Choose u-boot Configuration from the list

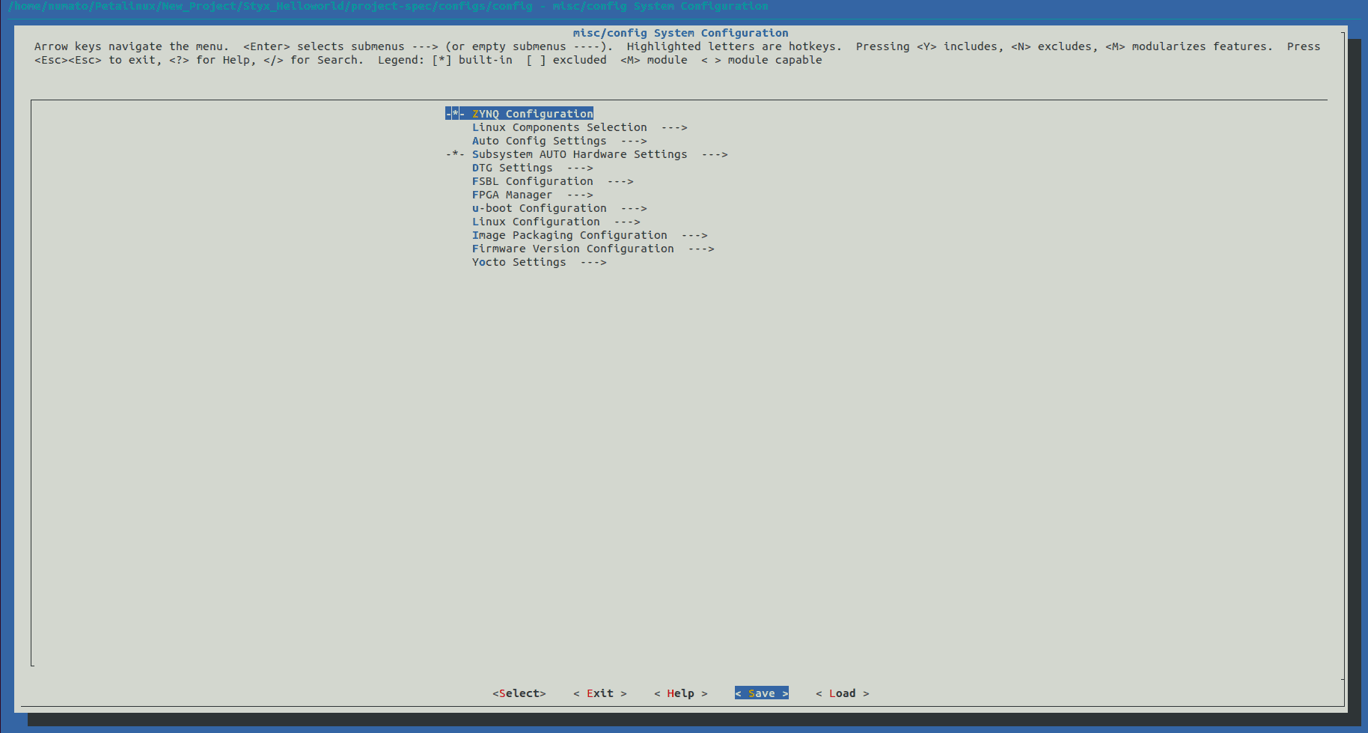coord(539,208)
